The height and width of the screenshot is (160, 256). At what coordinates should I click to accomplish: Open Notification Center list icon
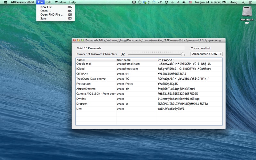(250, 2)
